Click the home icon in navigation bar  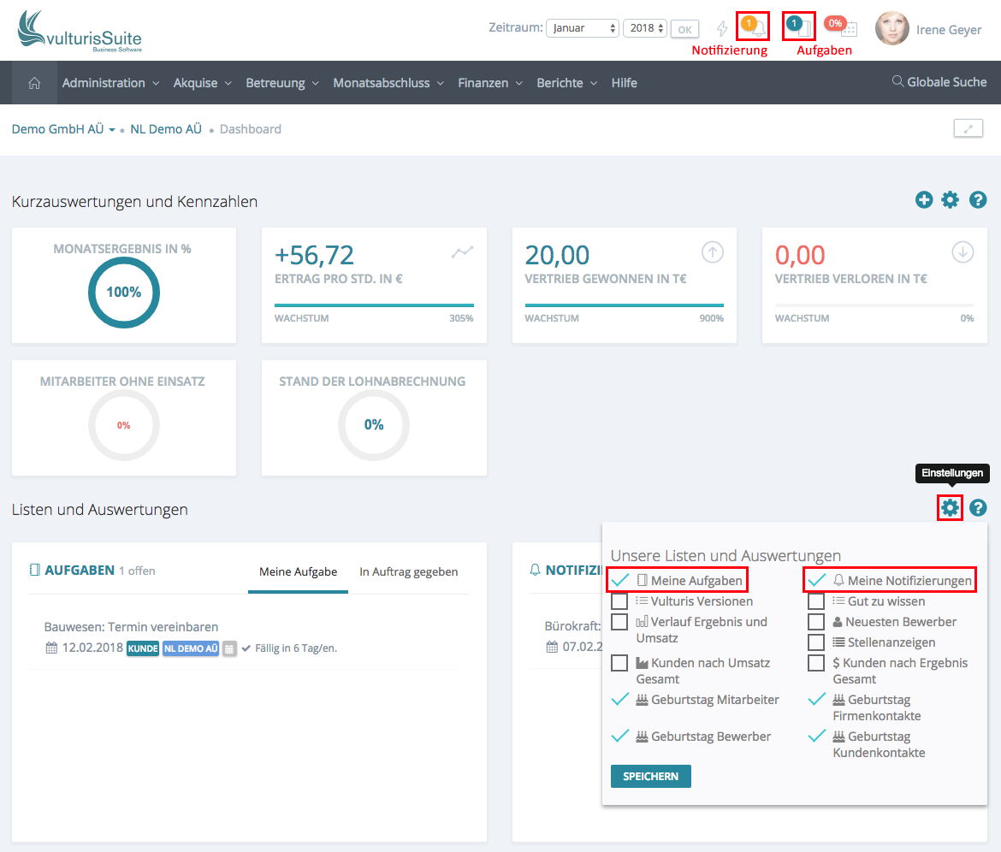pyautogui.click(x=34, y=83)
